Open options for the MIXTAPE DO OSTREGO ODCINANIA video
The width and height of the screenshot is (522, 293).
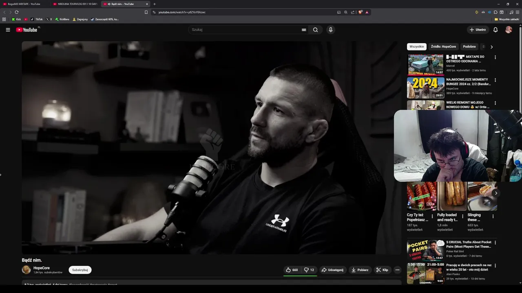coord(495,57)
